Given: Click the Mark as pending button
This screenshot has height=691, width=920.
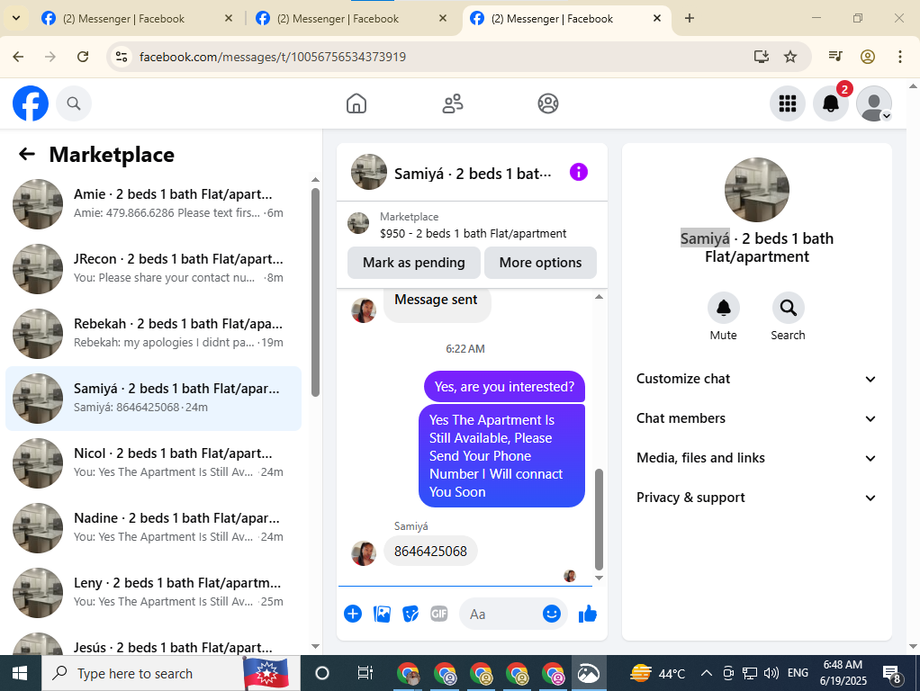Looking at the screenshot, I should 414,263.
